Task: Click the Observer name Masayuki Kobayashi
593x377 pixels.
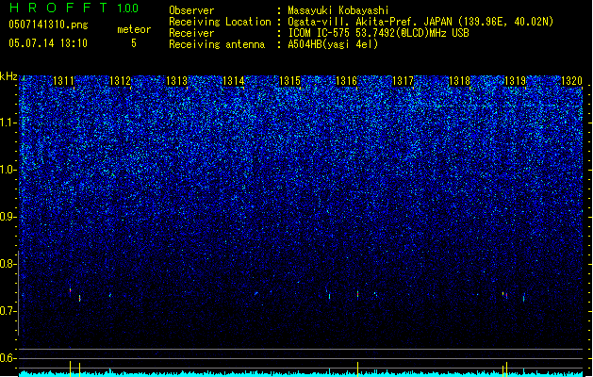Action: tap(338, 10)
